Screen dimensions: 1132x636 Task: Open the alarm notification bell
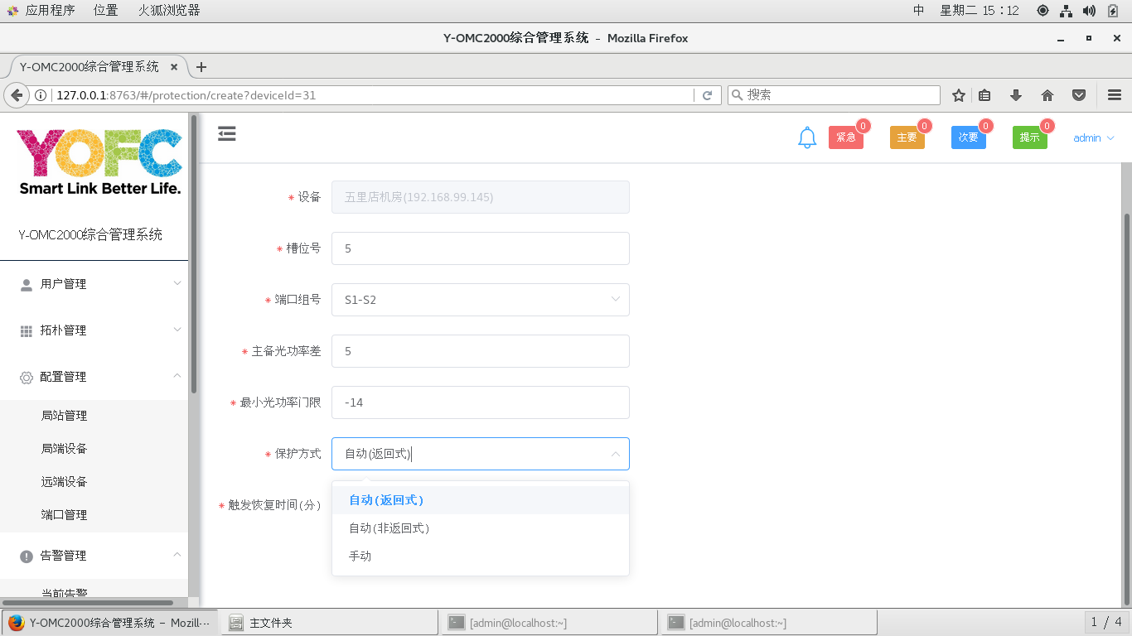tap(807, 138)
